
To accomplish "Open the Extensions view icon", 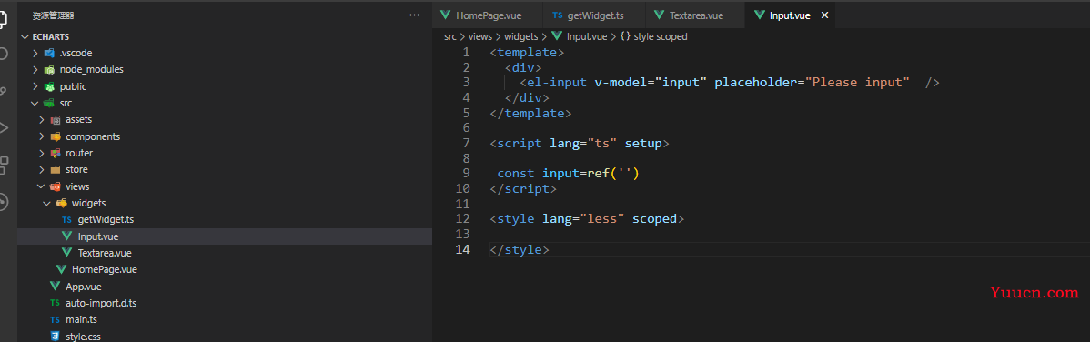I will [3, 165].
